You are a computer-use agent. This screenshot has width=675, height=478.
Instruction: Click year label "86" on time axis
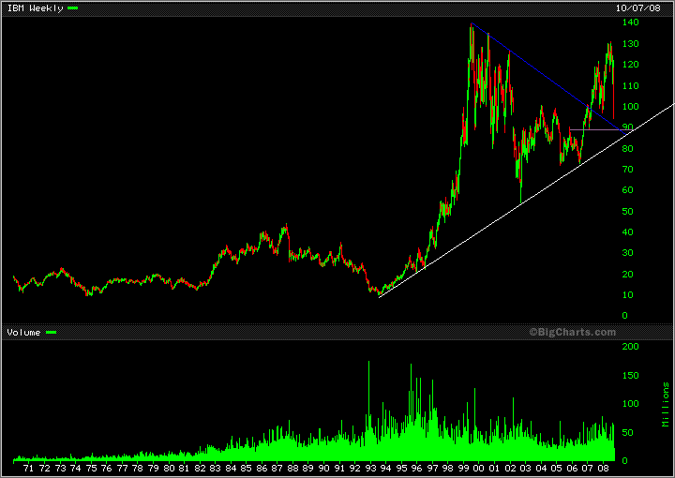tap(262, 468)
